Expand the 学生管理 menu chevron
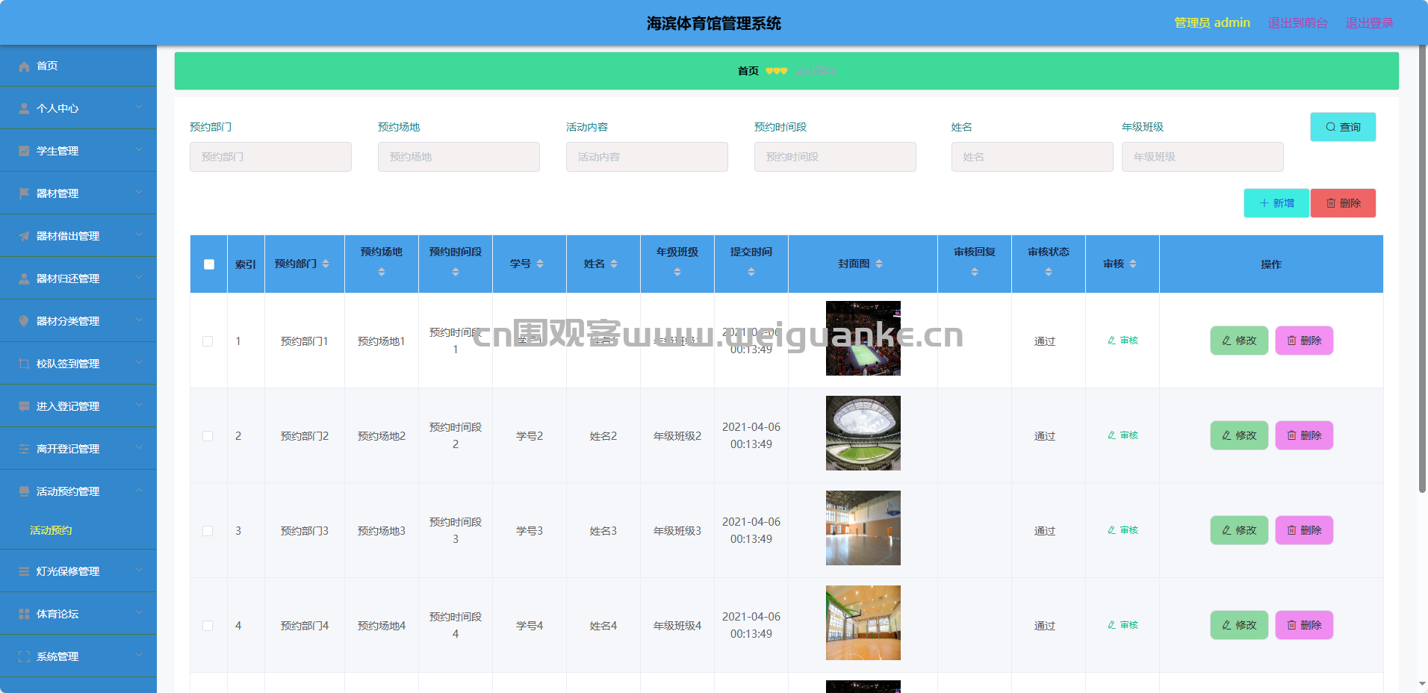The image size is (1428, 693). point(139,150)
